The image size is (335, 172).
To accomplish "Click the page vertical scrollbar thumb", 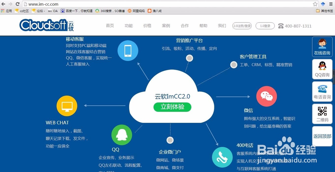I will point(334,77).
